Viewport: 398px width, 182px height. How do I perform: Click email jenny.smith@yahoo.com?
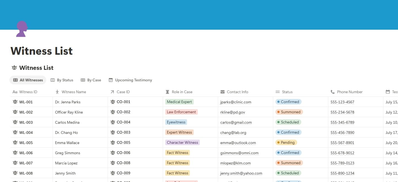coord(241,173)
